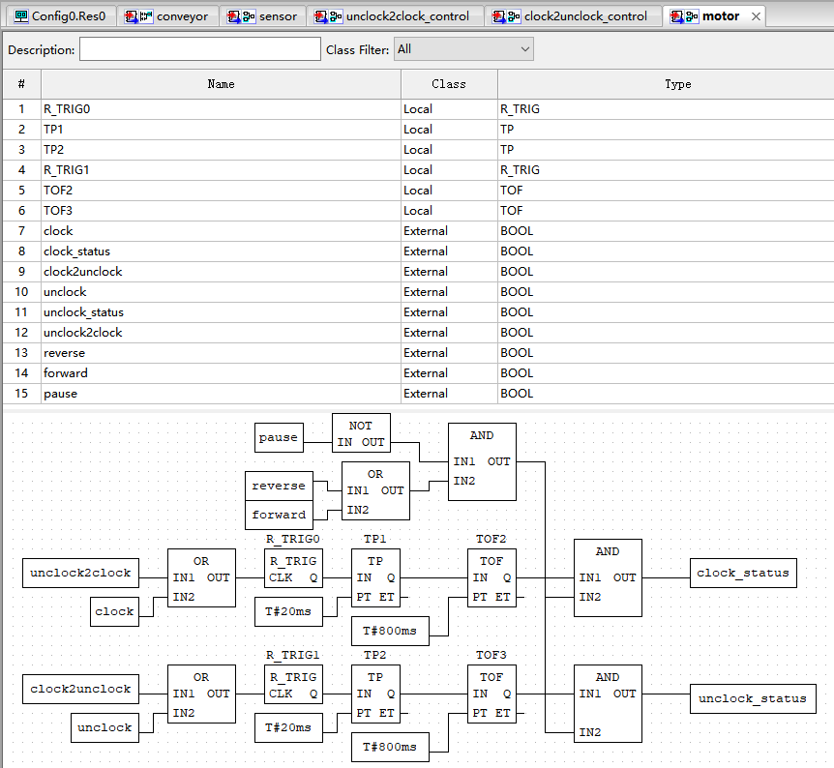The width and height of the screenshot is (834, 768).
Task: Select the R_TRIG0 function block
Action: click(293, 568)
